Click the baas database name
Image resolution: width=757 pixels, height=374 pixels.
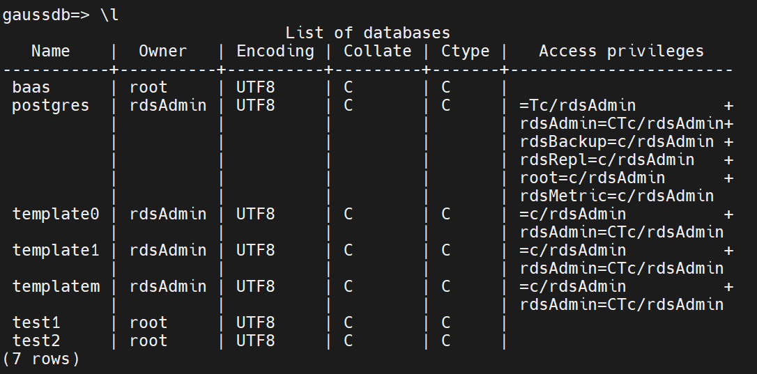pyautogui.click(x=31, y=87)
